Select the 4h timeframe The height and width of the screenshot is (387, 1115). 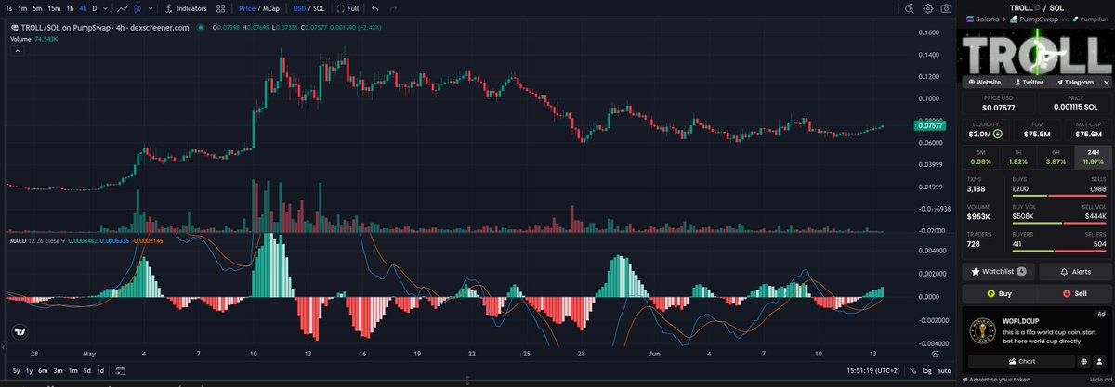(83, 8)
